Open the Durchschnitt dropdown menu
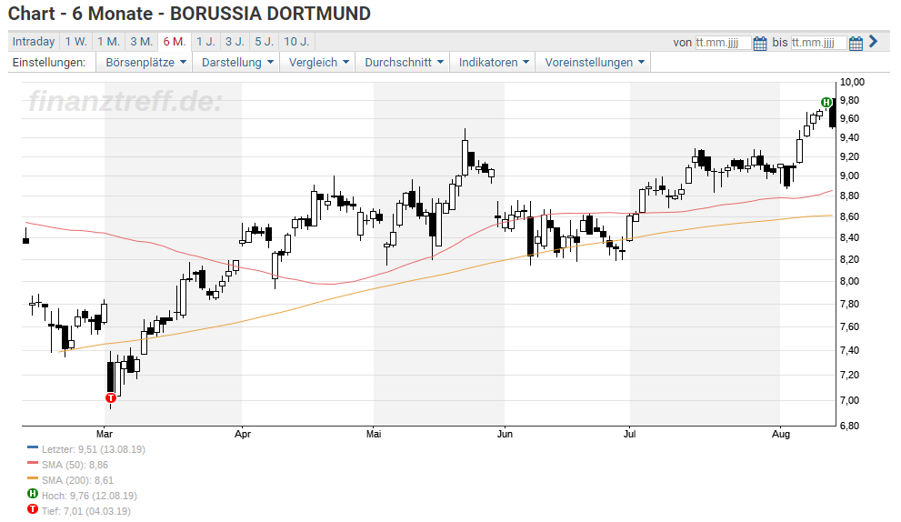Viewport: 901px width, 522px height. 403,62
